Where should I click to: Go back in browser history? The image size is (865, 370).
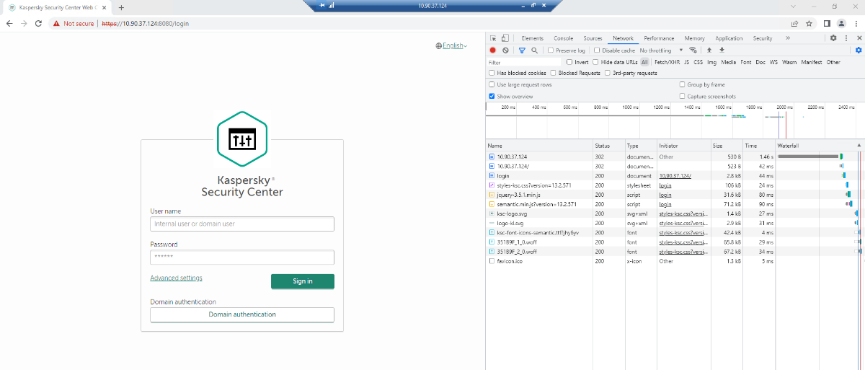[x=9, y=23]
